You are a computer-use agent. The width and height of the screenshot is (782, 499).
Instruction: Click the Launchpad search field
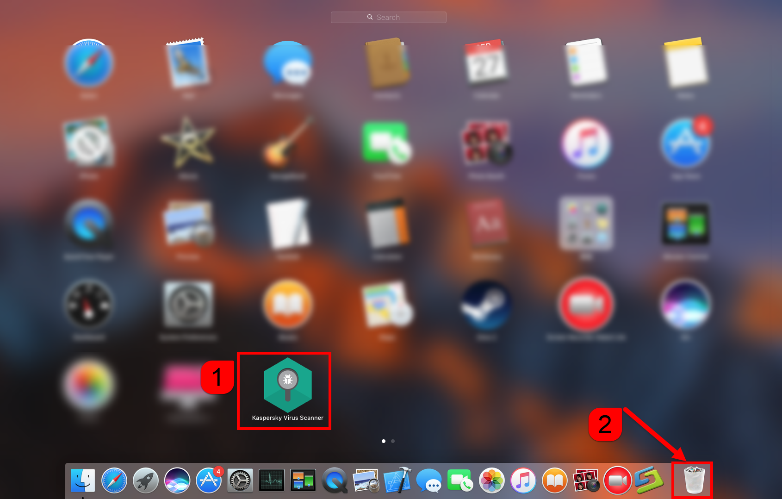388,17
